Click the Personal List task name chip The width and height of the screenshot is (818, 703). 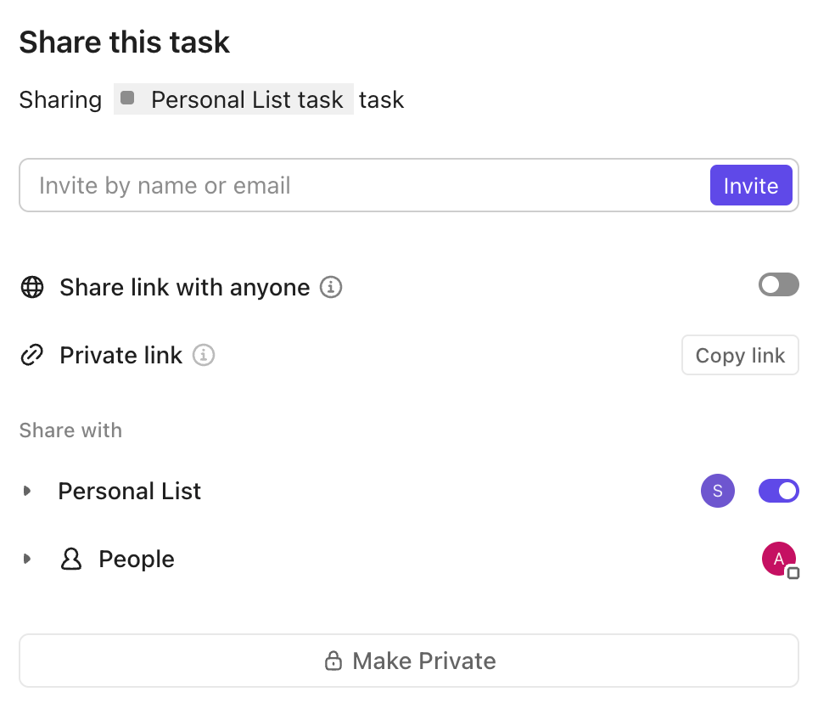[x=246, y=99]
